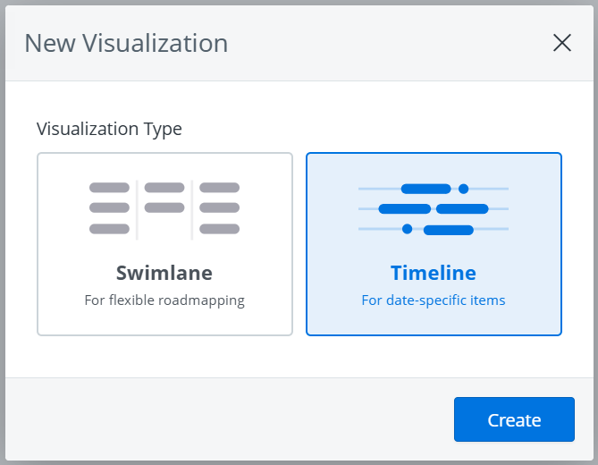
Task: Click the right column of Swimlane icon
Action: click(x=219, y=208)
